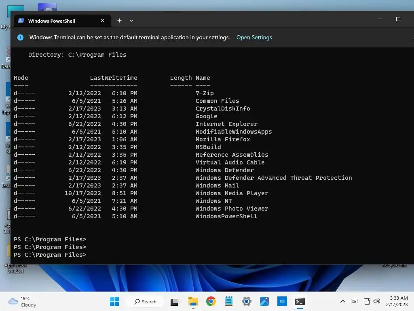Click the blue info icon in notification bar

tap(20, 37)
